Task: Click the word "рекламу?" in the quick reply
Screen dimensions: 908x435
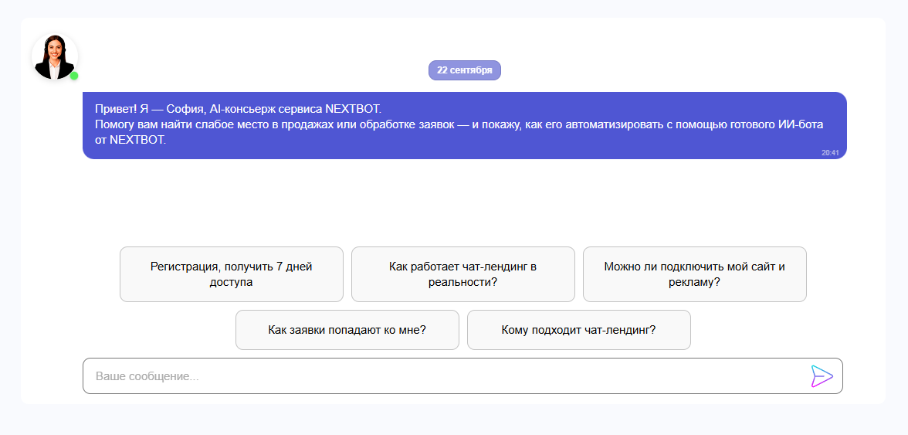Action: tap(694, 282)
